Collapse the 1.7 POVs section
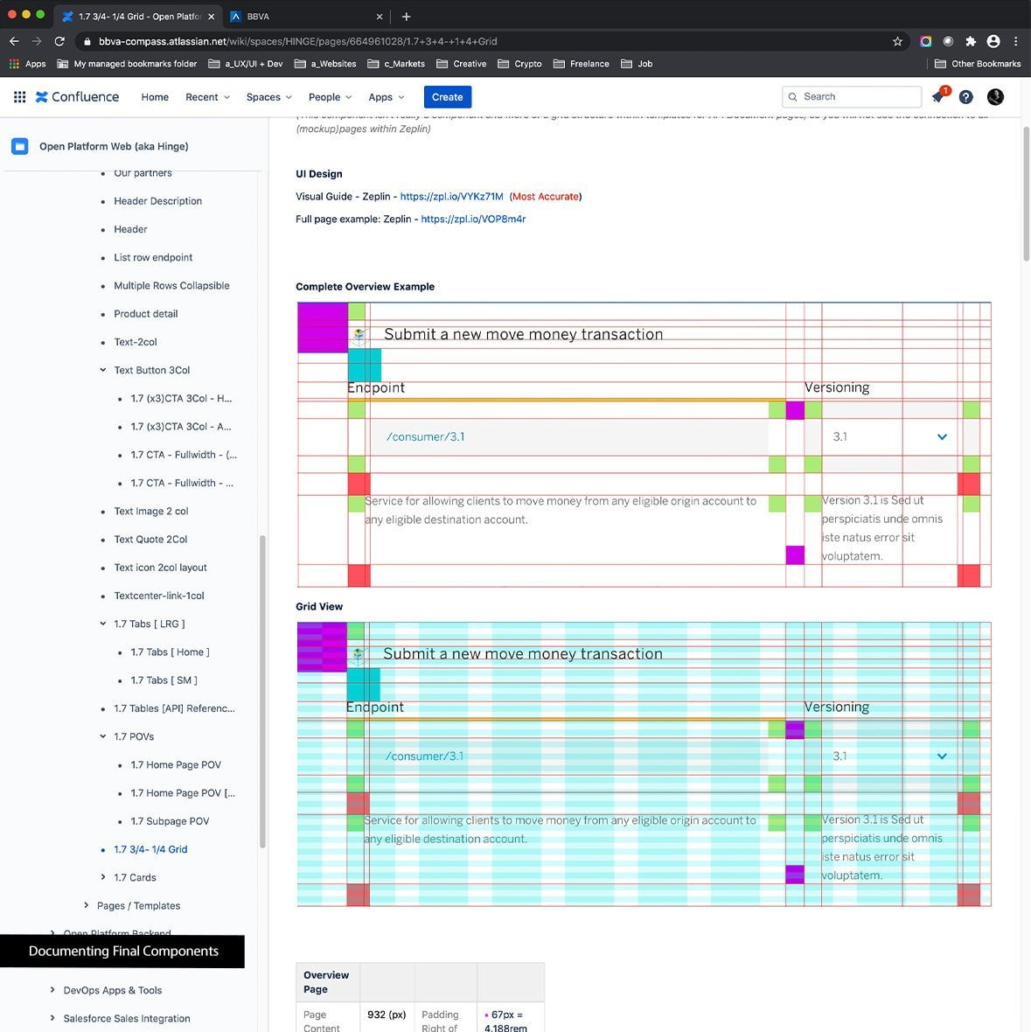Viewport: 1031px width, 1032px height. point(103,736)
